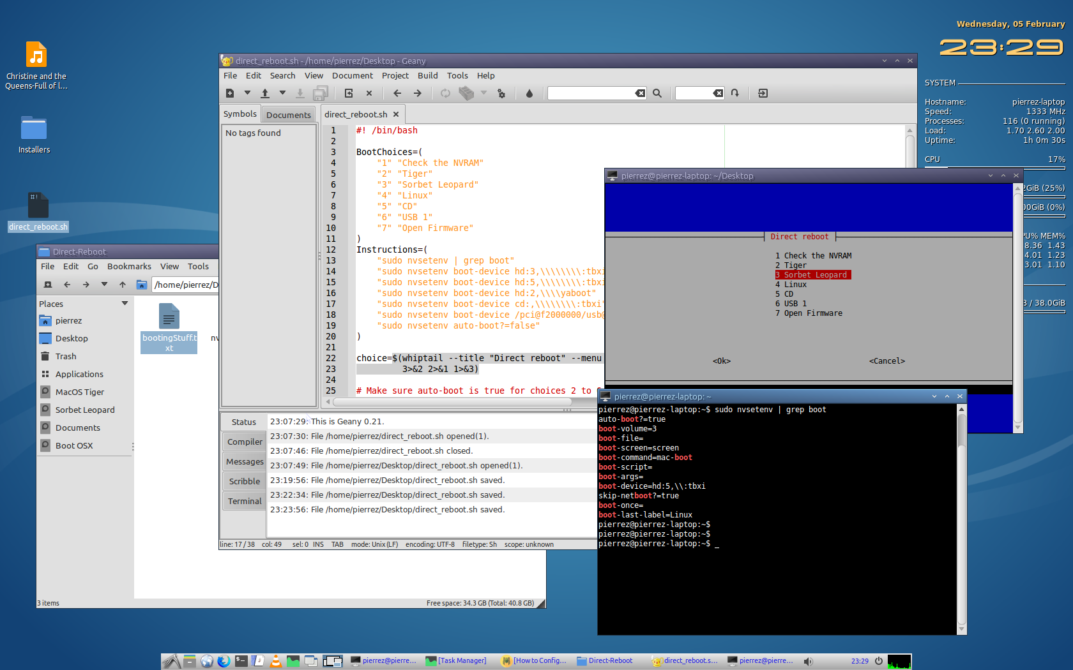Click the quit Geany icon on toolbar

pos(763,93)
